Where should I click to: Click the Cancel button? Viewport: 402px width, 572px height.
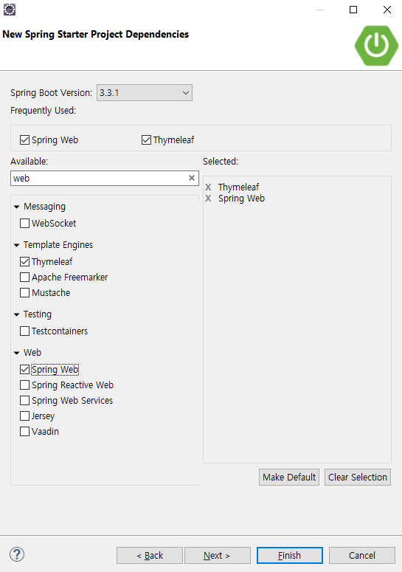[362, 555]
